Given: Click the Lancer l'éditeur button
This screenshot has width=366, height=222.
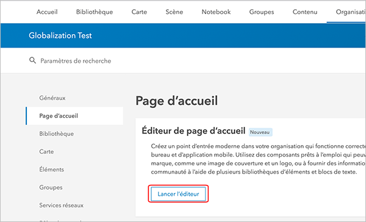Looking at the screenshot, I should 178,194.
